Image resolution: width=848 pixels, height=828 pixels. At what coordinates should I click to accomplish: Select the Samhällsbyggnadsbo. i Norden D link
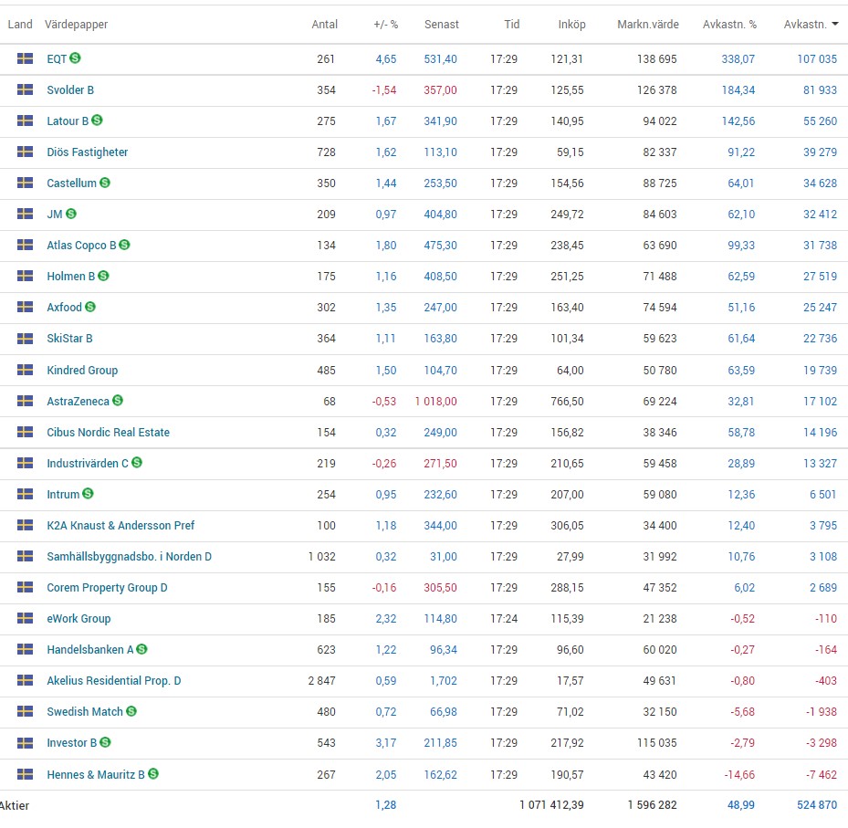[129, 557]
